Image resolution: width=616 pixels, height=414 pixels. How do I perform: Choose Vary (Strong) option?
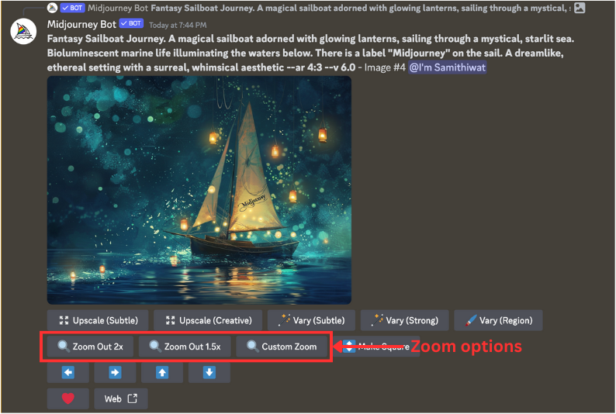(405, 320)
